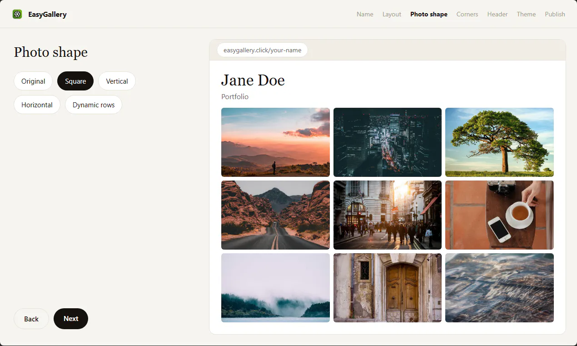Open the night city aerial photo
Image resolution: width=577 pixels, height=346 pixels.
point(388,142)
